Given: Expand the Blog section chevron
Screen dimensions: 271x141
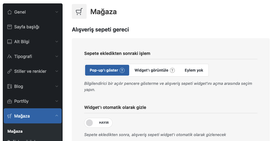Looking at the screenshot, I should click(x=57, y=86).
